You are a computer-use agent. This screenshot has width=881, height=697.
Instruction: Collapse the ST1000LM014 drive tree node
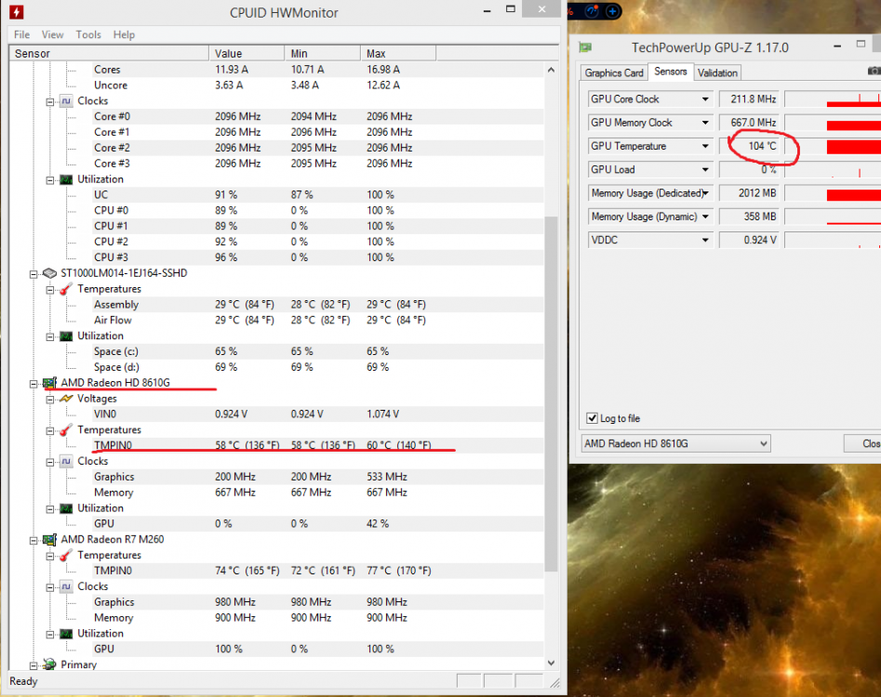(34, 273)
